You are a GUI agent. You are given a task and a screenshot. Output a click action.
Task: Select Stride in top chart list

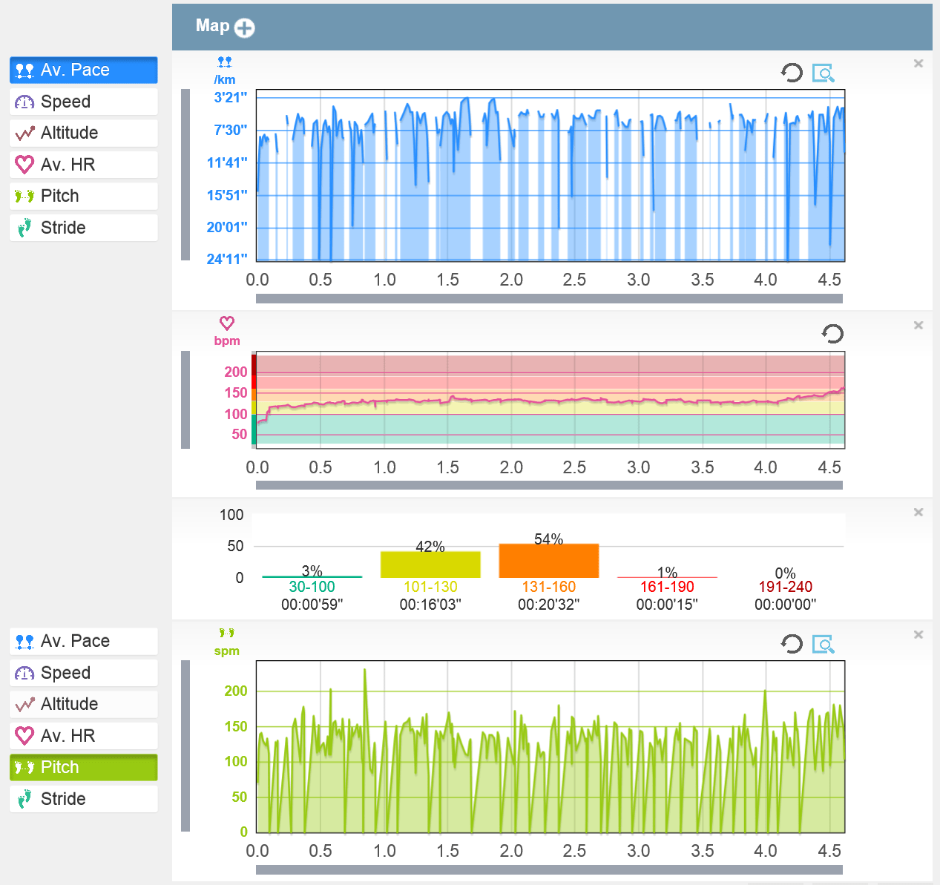pos(84,228)
